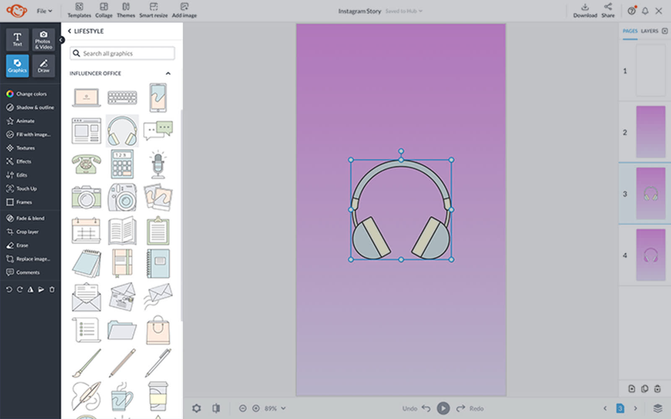Add the microphone graphic
Image resolution: width=671 pixels, height=419 pixels.
(158, 164)
